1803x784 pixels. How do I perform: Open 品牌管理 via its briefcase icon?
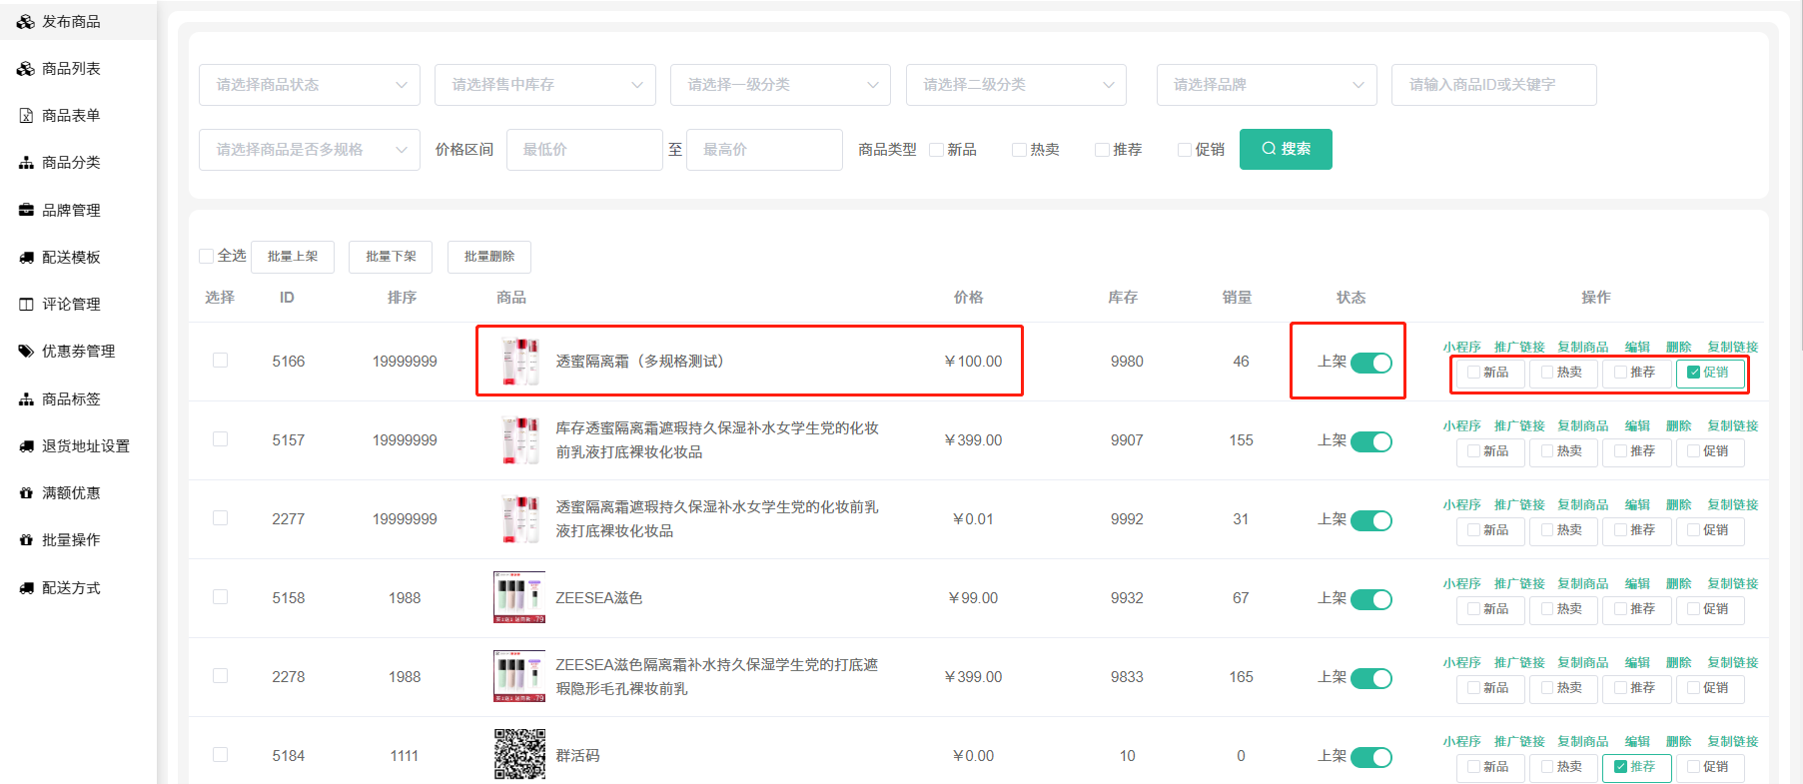(x=26, y=211)
